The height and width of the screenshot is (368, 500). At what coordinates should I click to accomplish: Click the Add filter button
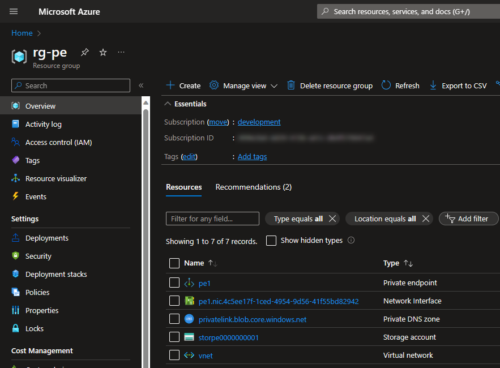coord(468,219)
